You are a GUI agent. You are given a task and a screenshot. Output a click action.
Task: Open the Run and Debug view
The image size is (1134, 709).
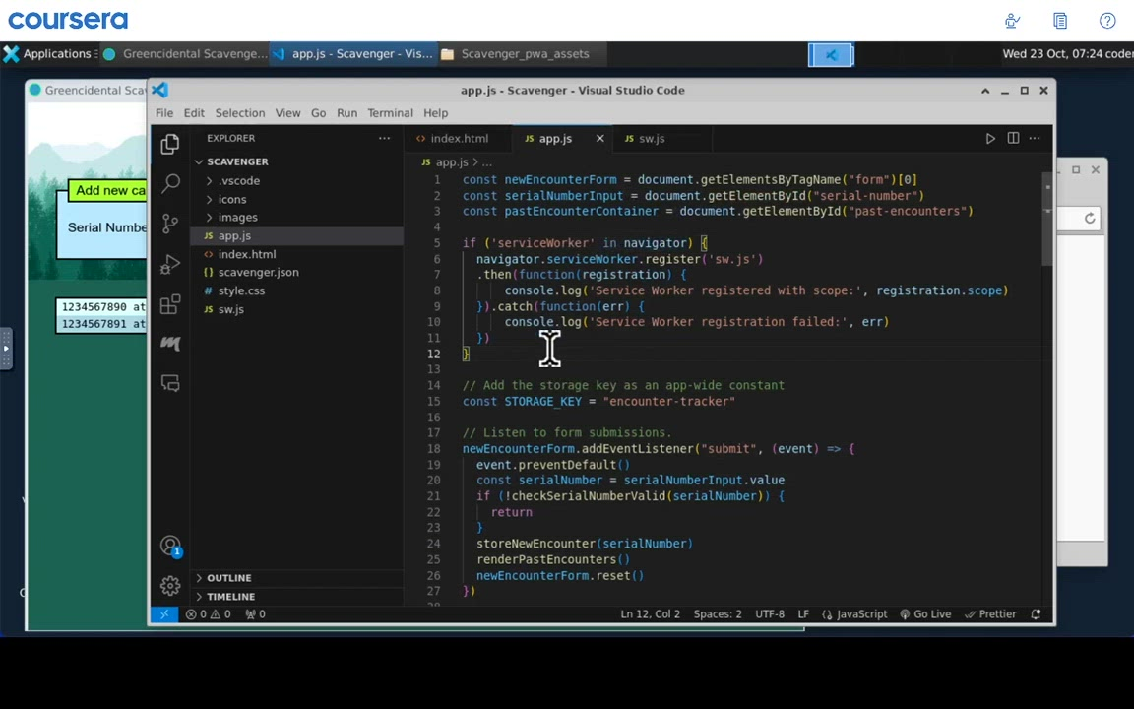point(170,264)
